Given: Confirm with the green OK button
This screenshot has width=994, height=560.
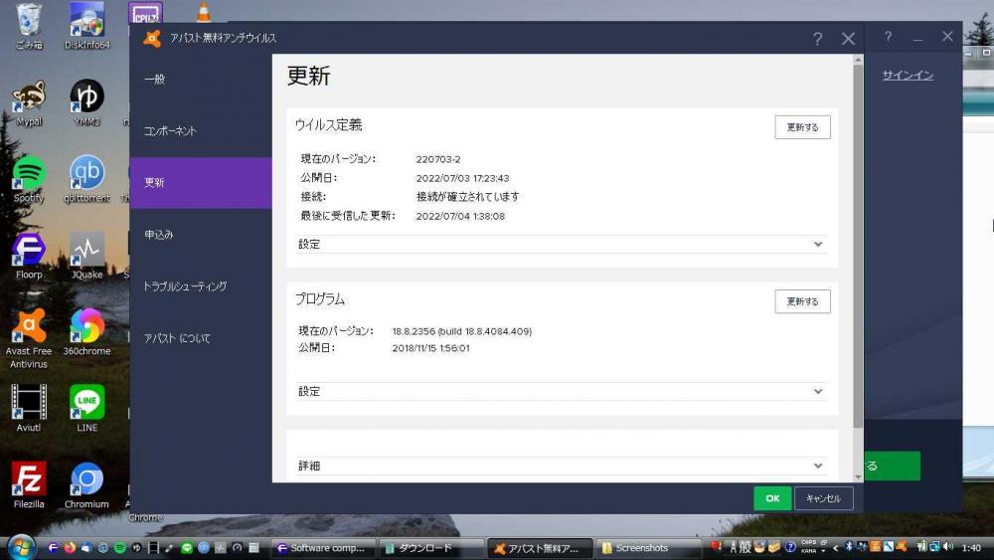Looking at the screenshot, I should point(772,498).
